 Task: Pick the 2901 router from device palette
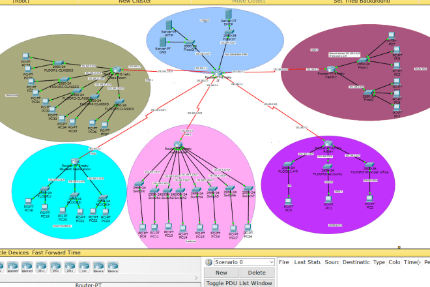pyautogui.click(x=55, y=267)
